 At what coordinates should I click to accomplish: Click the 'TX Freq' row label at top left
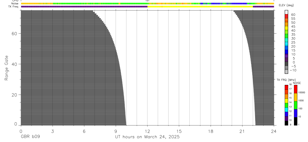click(14, 7)
